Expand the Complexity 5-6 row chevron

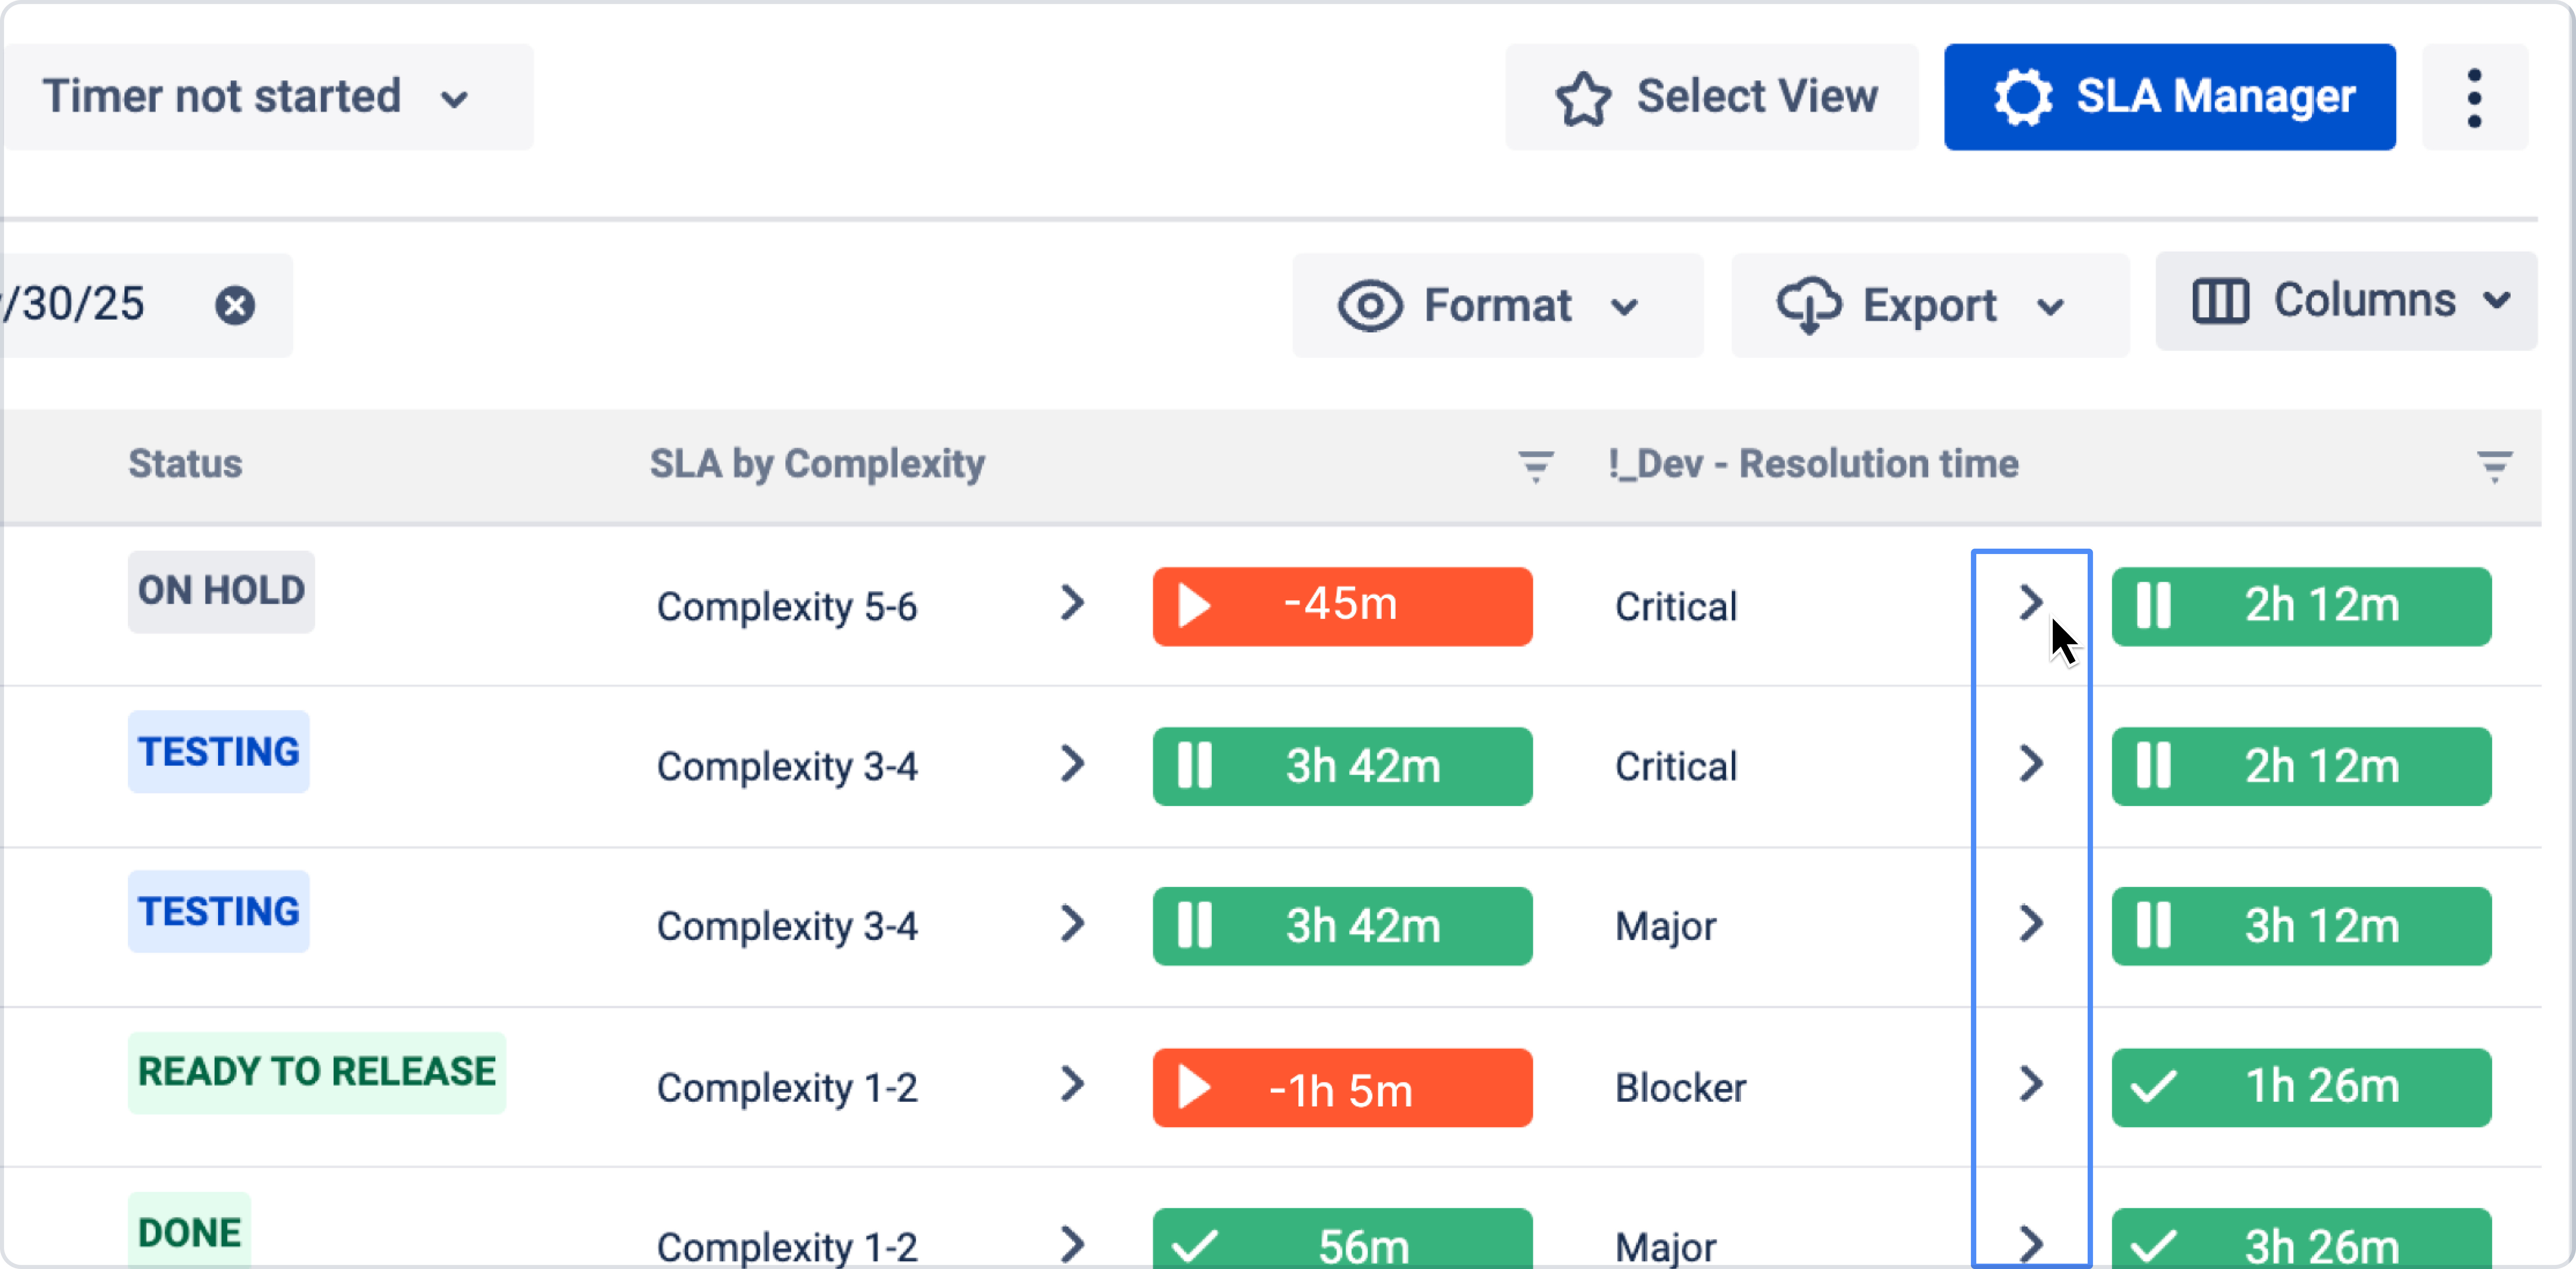coord(1072,603)
